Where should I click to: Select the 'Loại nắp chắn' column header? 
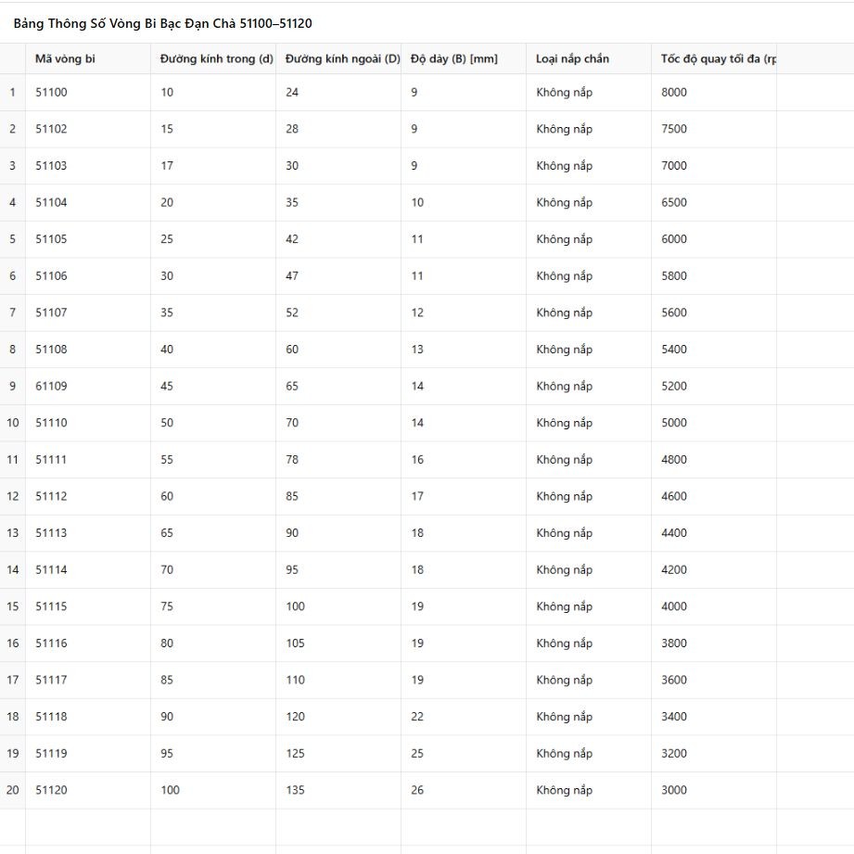(x=589, y=58)
